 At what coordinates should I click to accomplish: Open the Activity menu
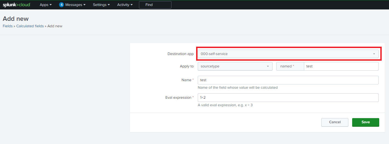[x=125, y=5]
